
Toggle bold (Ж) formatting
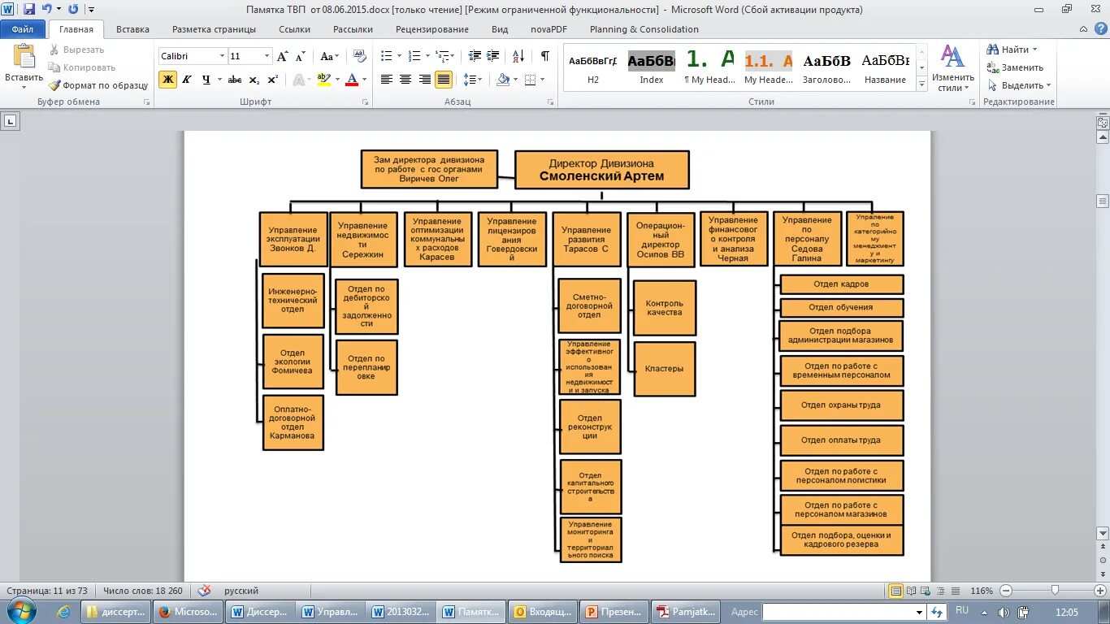coord(167,80)
